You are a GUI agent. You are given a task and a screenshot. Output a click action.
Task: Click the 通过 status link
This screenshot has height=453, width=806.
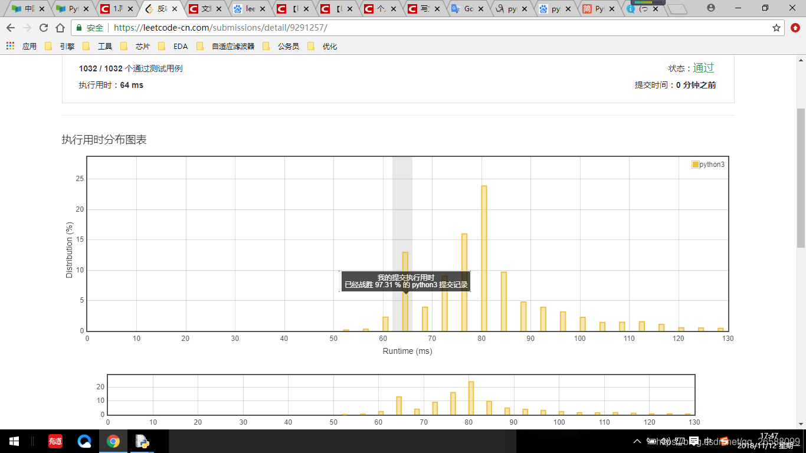703,68
